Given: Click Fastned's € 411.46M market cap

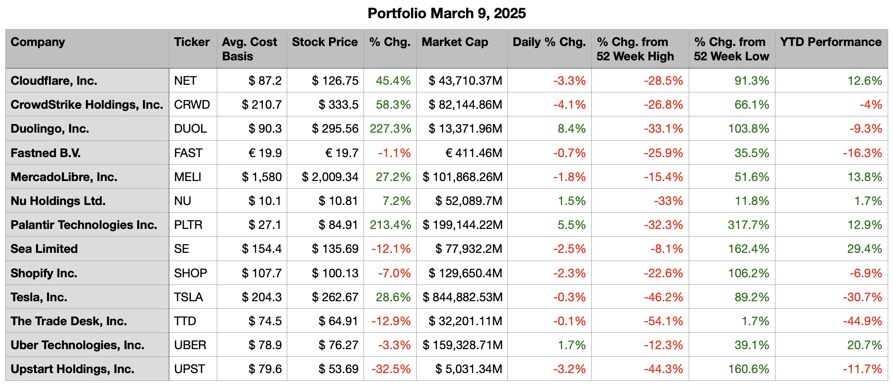Looking at the screenshot, I should tap(473, 153).
